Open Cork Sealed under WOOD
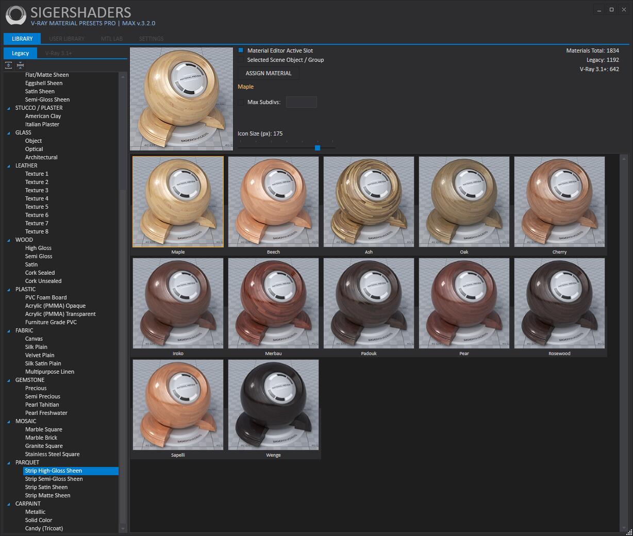The width and height of the screenshot is (633, 536). point(40,273)
